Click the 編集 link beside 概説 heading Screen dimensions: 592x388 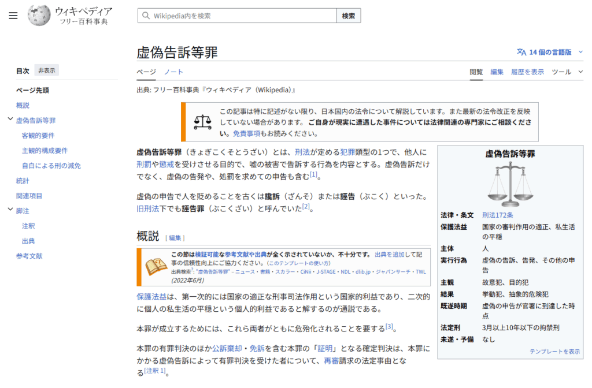(x=175, y=238)
